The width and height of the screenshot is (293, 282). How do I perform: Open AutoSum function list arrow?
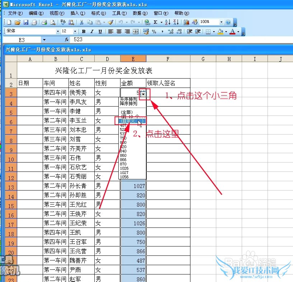tap(161, 23)
